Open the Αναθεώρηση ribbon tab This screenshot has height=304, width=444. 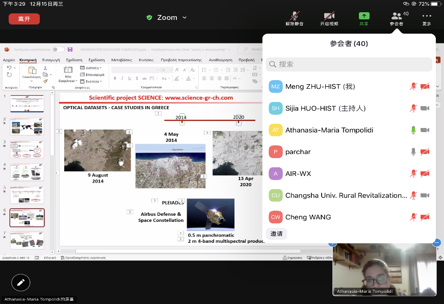(221, 60)
